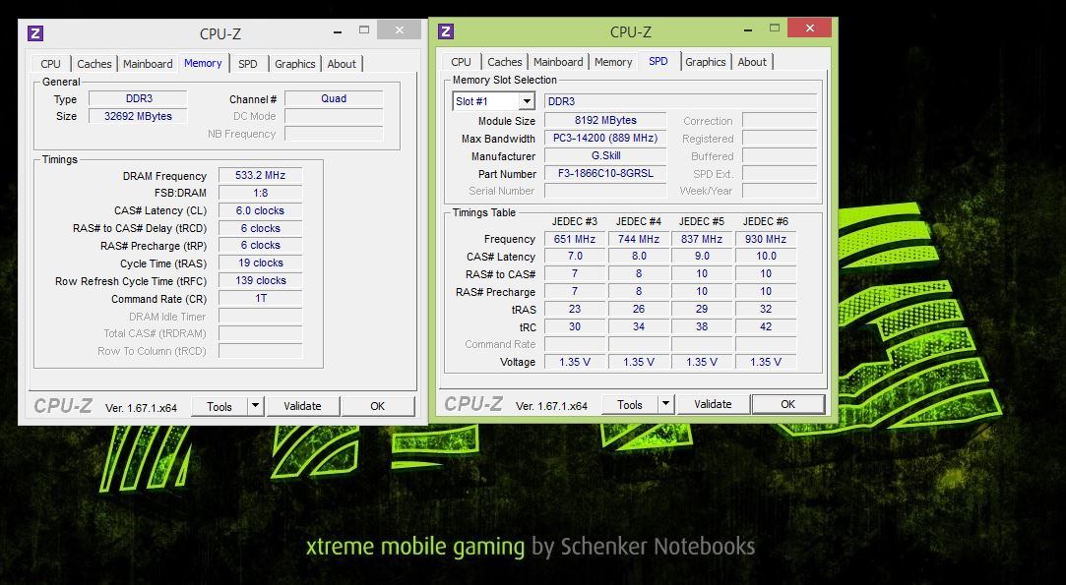This screenshot has height=585, width=1066.
Task: Click JEDEC #3 voltage 1.35 V
Action: (575, 362)
